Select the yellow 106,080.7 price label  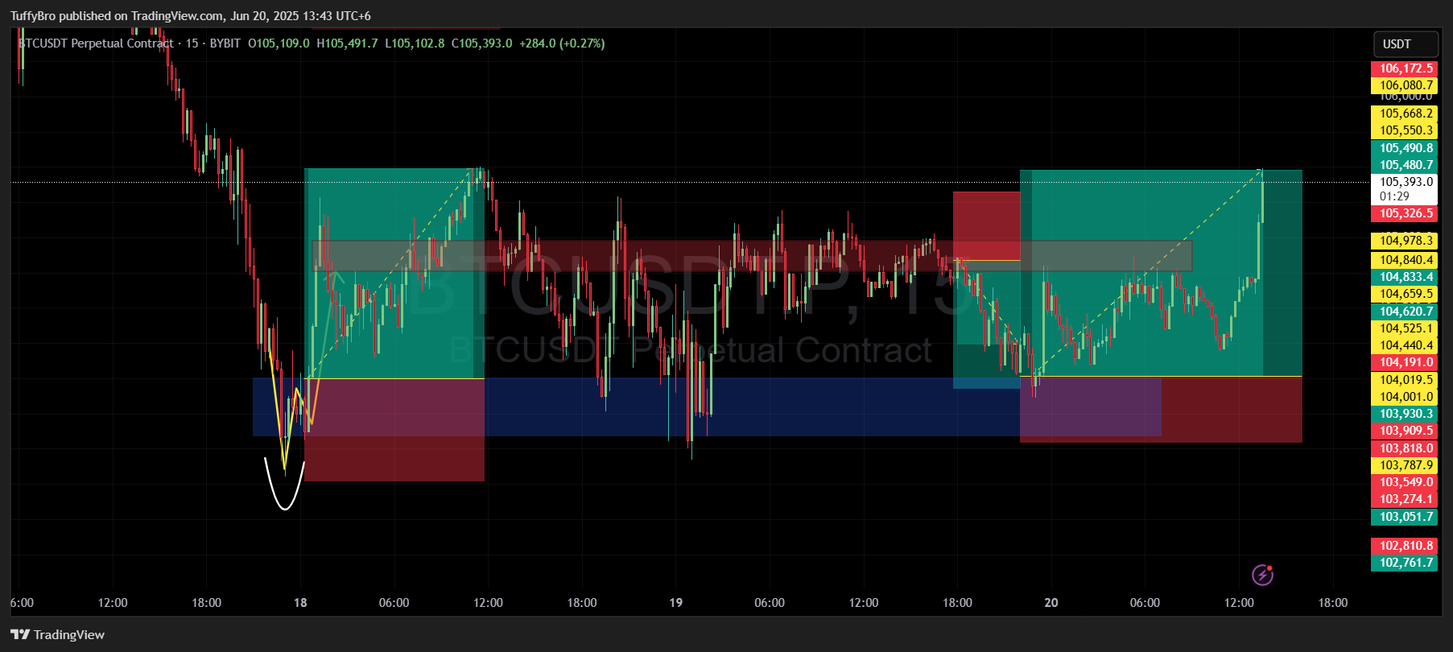(x=1404, y=85)
